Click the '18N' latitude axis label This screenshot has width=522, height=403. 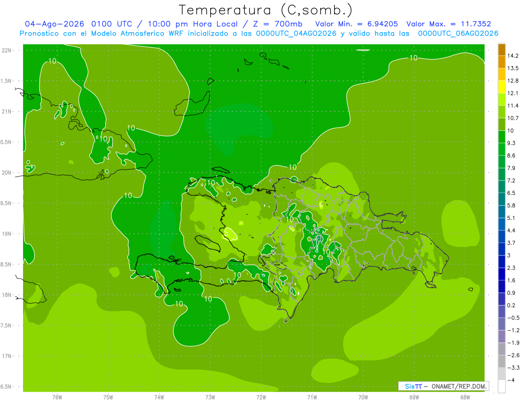[6, 295]
